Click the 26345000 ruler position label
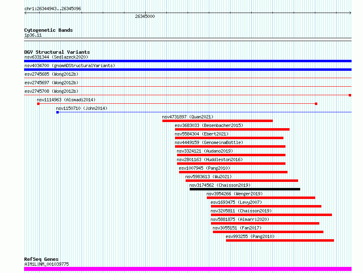Image resolution: width=363 pixels, height=273 pixels. pos(145,16)
